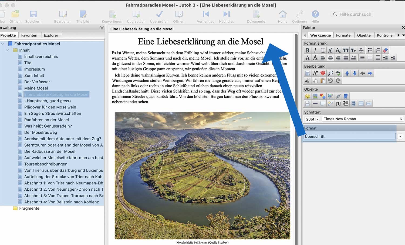Open the Times New Roman font dropdown

click(363, 119)
